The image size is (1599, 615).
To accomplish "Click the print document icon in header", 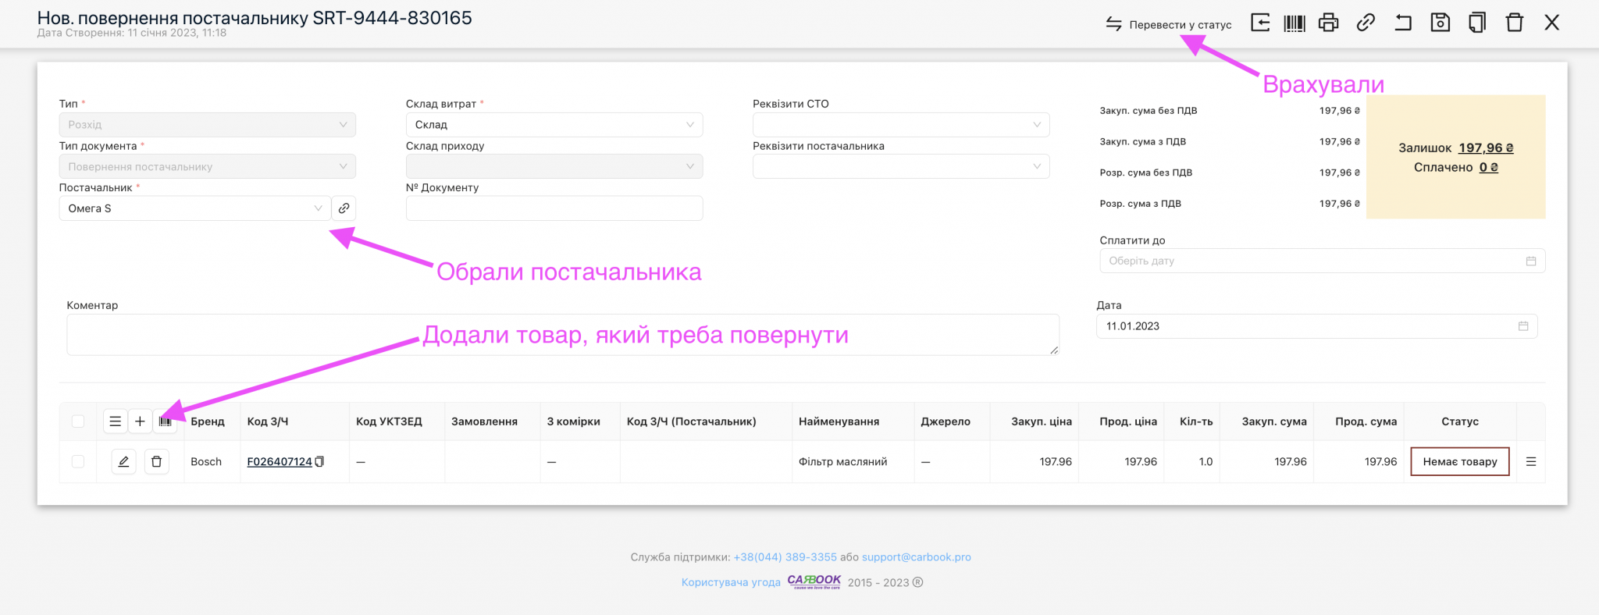I will [x=1328, y=23].
